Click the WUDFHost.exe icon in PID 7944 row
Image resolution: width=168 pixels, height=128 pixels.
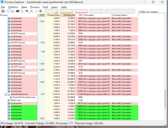pyautogui.click(x=9, y=61)
